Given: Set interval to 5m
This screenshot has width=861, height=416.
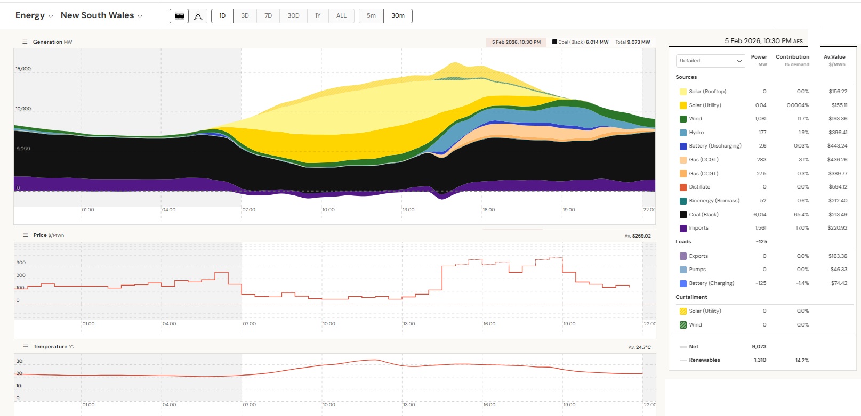Looking at the screenshot, I should tap(371, 16).
